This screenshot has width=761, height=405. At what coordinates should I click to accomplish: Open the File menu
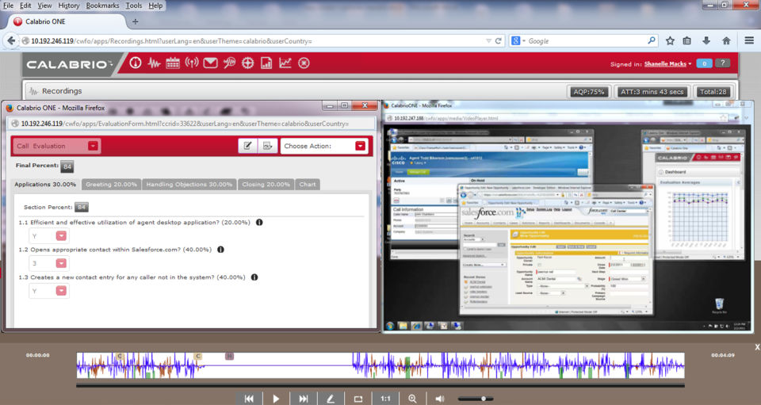(x=8, y=6)
